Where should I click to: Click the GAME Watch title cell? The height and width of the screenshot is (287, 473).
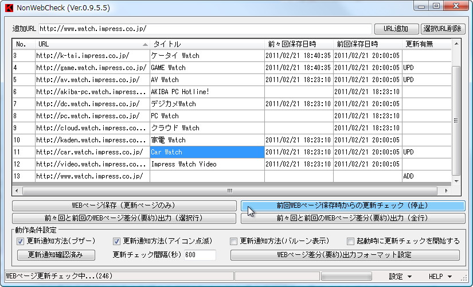(207, 68)
